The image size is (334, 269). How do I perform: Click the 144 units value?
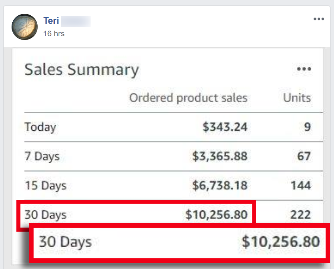pyautogui.click(x=300, y=185)
